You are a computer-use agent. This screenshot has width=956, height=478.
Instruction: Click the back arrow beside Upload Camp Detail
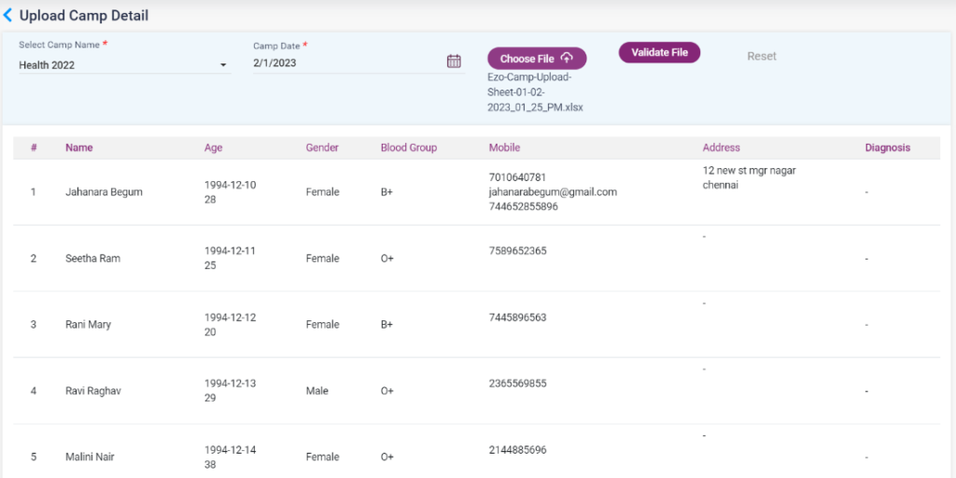[8, 16]
